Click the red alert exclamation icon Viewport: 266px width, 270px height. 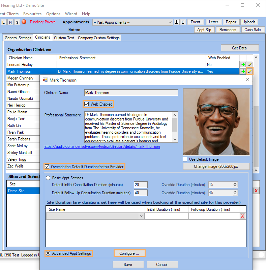click(x=24, y=22)
